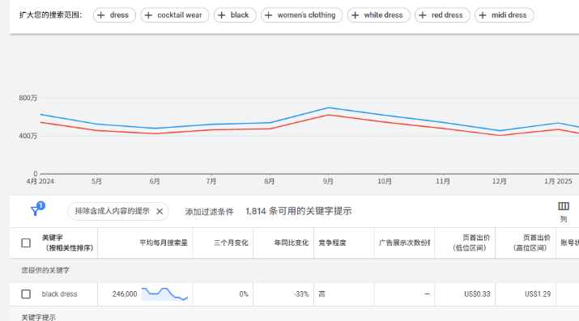Sort by 年同比变化 column header
The image size is (579, 321).
point(292,243)
